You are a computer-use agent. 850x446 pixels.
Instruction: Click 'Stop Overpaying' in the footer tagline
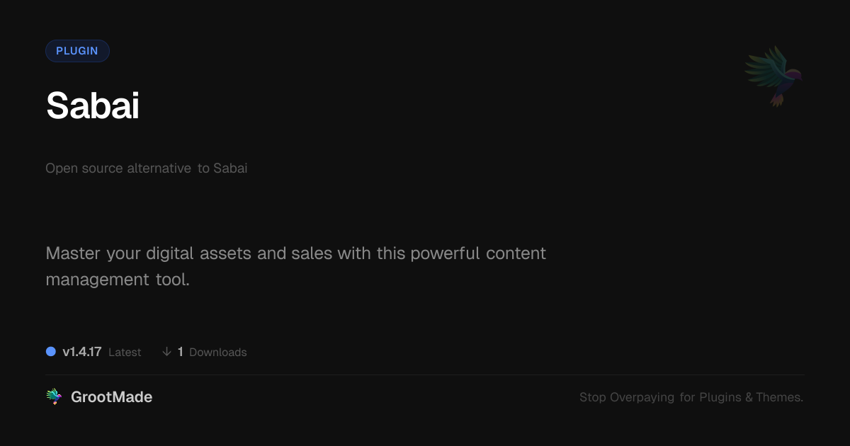[627, 397]
